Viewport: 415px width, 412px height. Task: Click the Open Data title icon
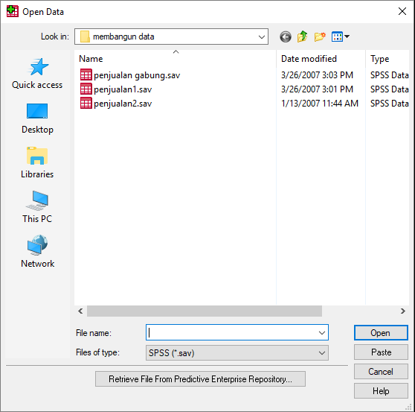click(13, 11)
